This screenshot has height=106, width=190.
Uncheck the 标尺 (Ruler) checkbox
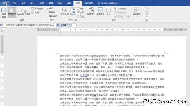(47, 8)
